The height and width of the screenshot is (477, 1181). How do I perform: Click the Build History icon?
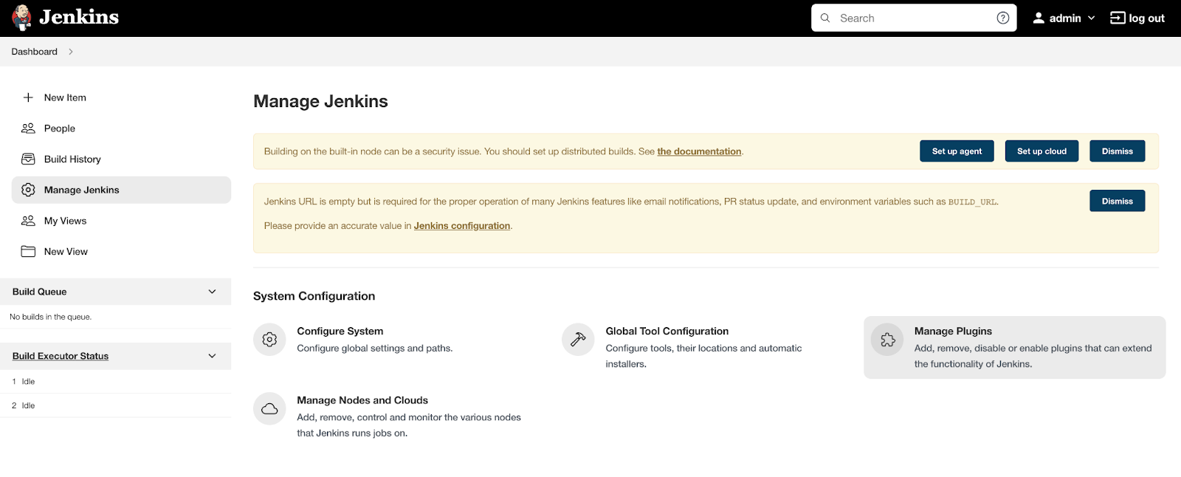click(28, 159)
